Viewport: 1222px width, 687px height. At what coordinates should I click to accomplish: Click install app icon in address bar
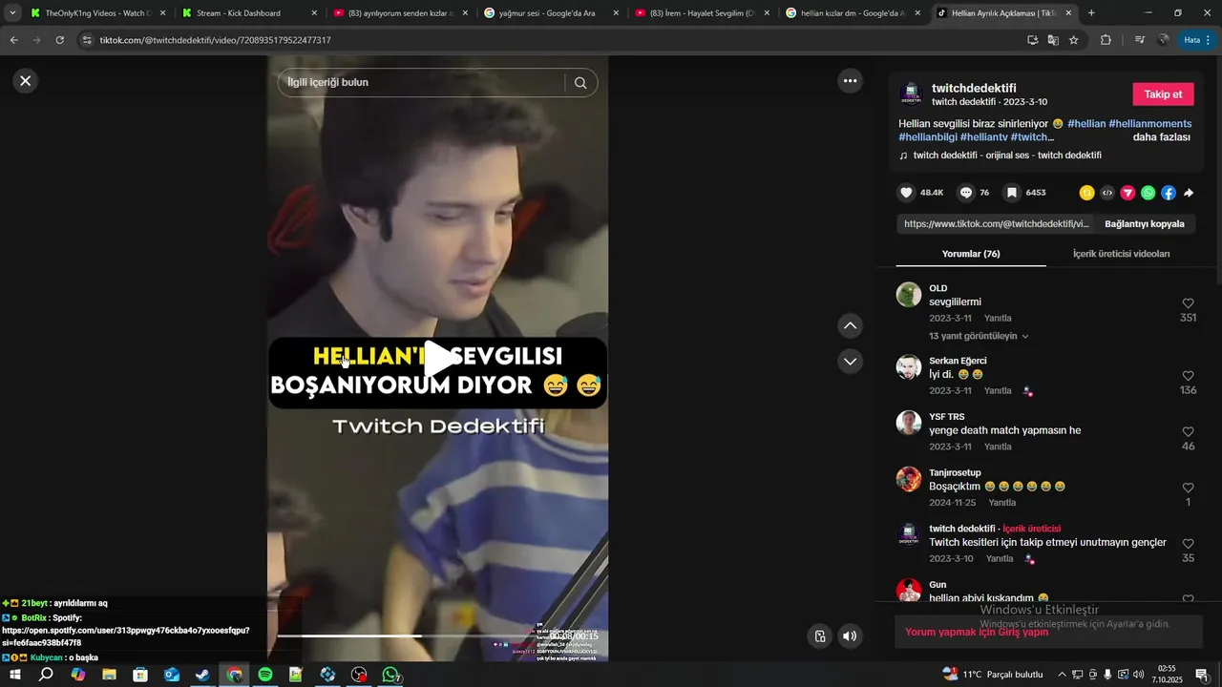click(x=1032, y=40)
